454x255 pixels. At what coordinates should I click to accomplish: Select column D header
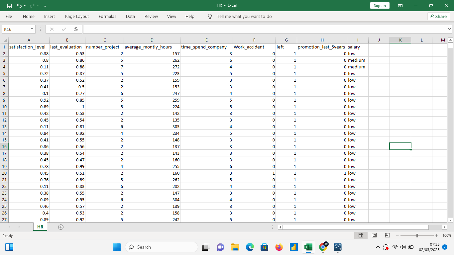point(152,40)
